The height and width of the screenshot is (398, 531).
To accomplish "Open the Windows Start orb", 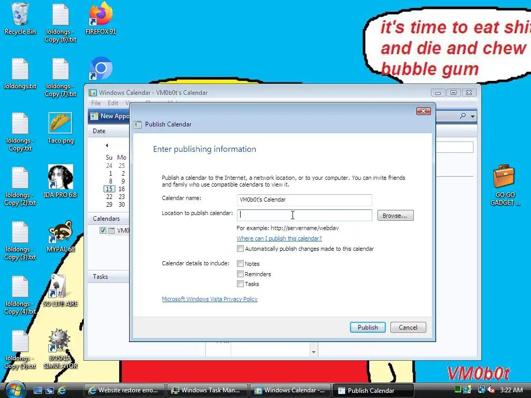I will (x=15, y=390).
